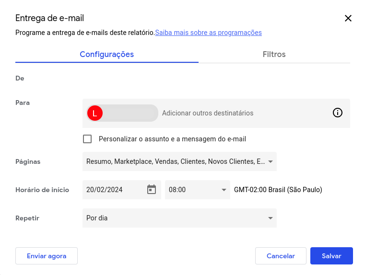Expand the Páginas list starting with Resumo

175,162
